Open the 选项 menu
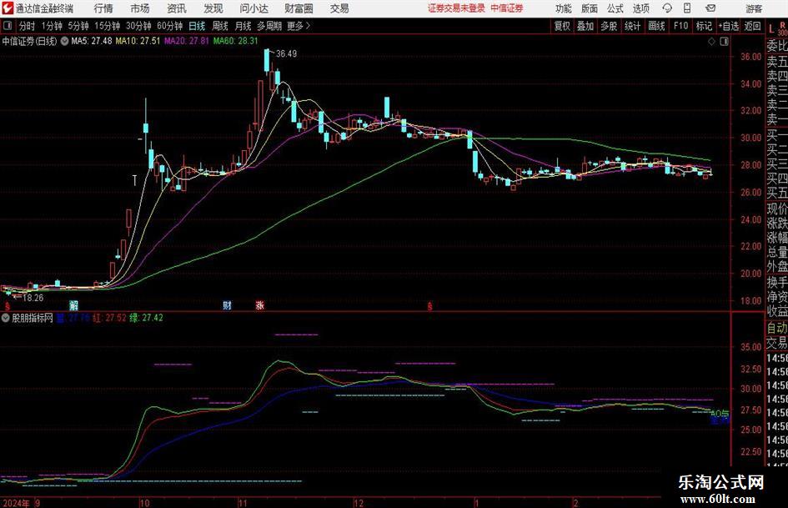788x508 pixels. coord(640,8)
